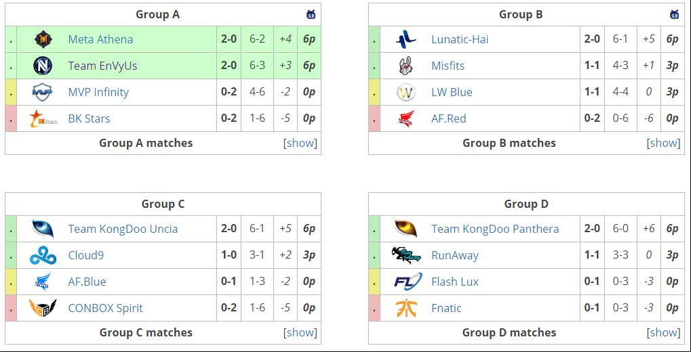Click the BK Stars logo
Screen dimensions: 691x352
43,118
